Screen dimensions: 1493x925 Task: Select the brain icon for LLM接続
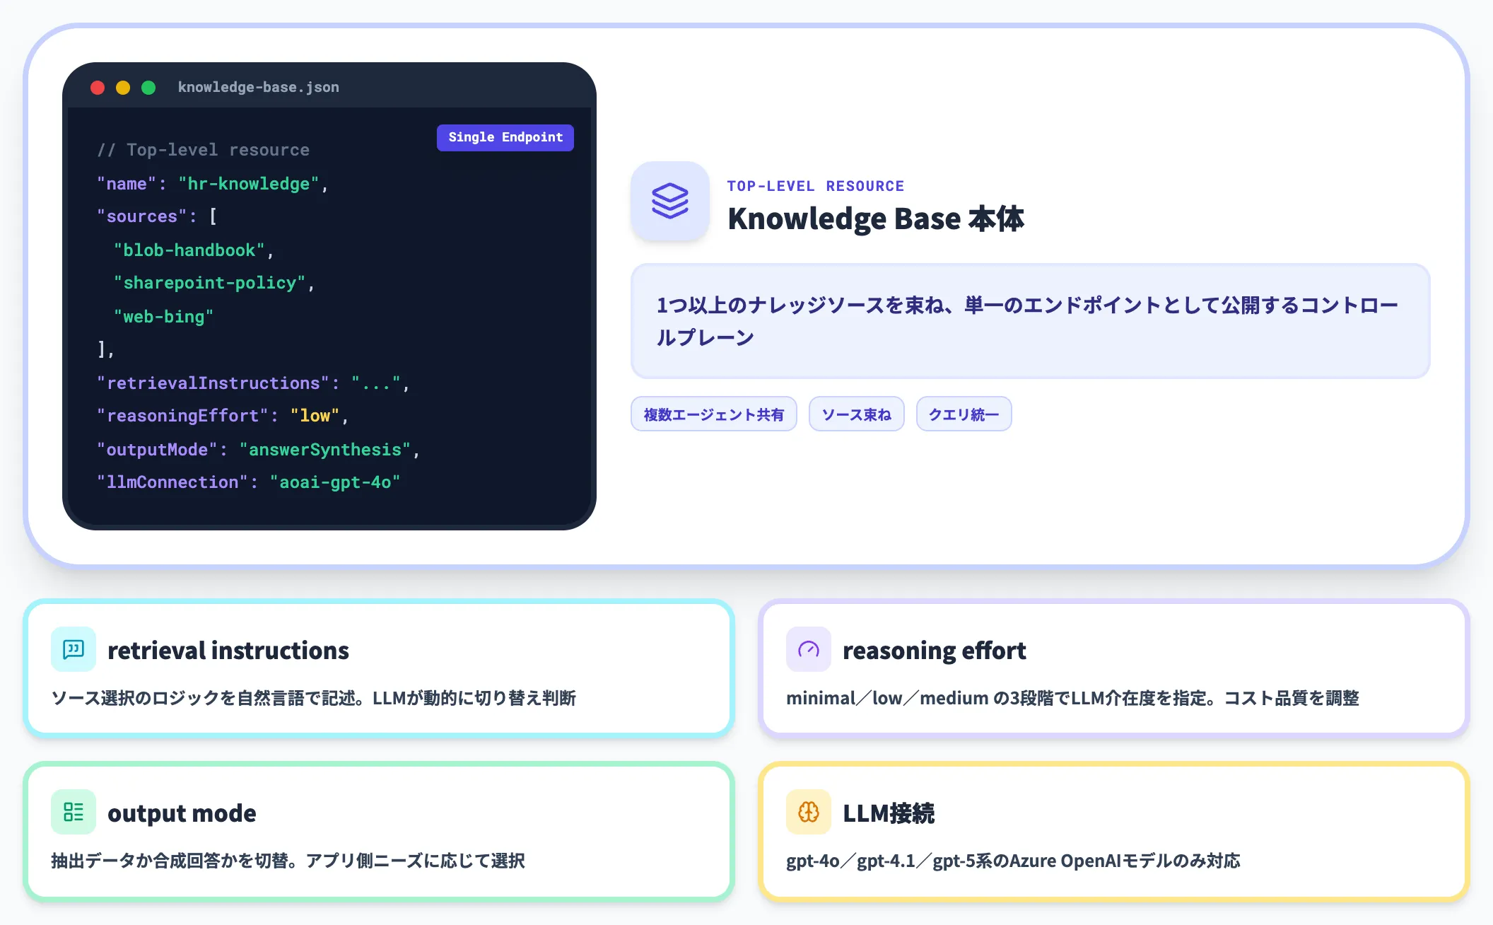[808, 811]
